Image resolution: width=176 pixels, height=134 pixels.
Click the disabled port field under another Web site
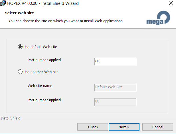[115, 102]
